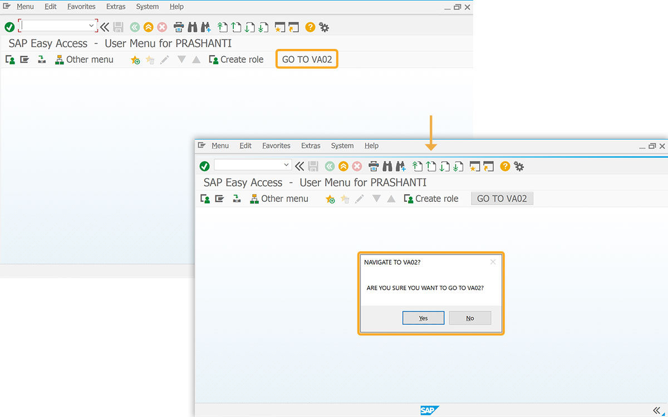Click Customize Layout gear in back window
The image size is (668, 417).
[324, 27]
